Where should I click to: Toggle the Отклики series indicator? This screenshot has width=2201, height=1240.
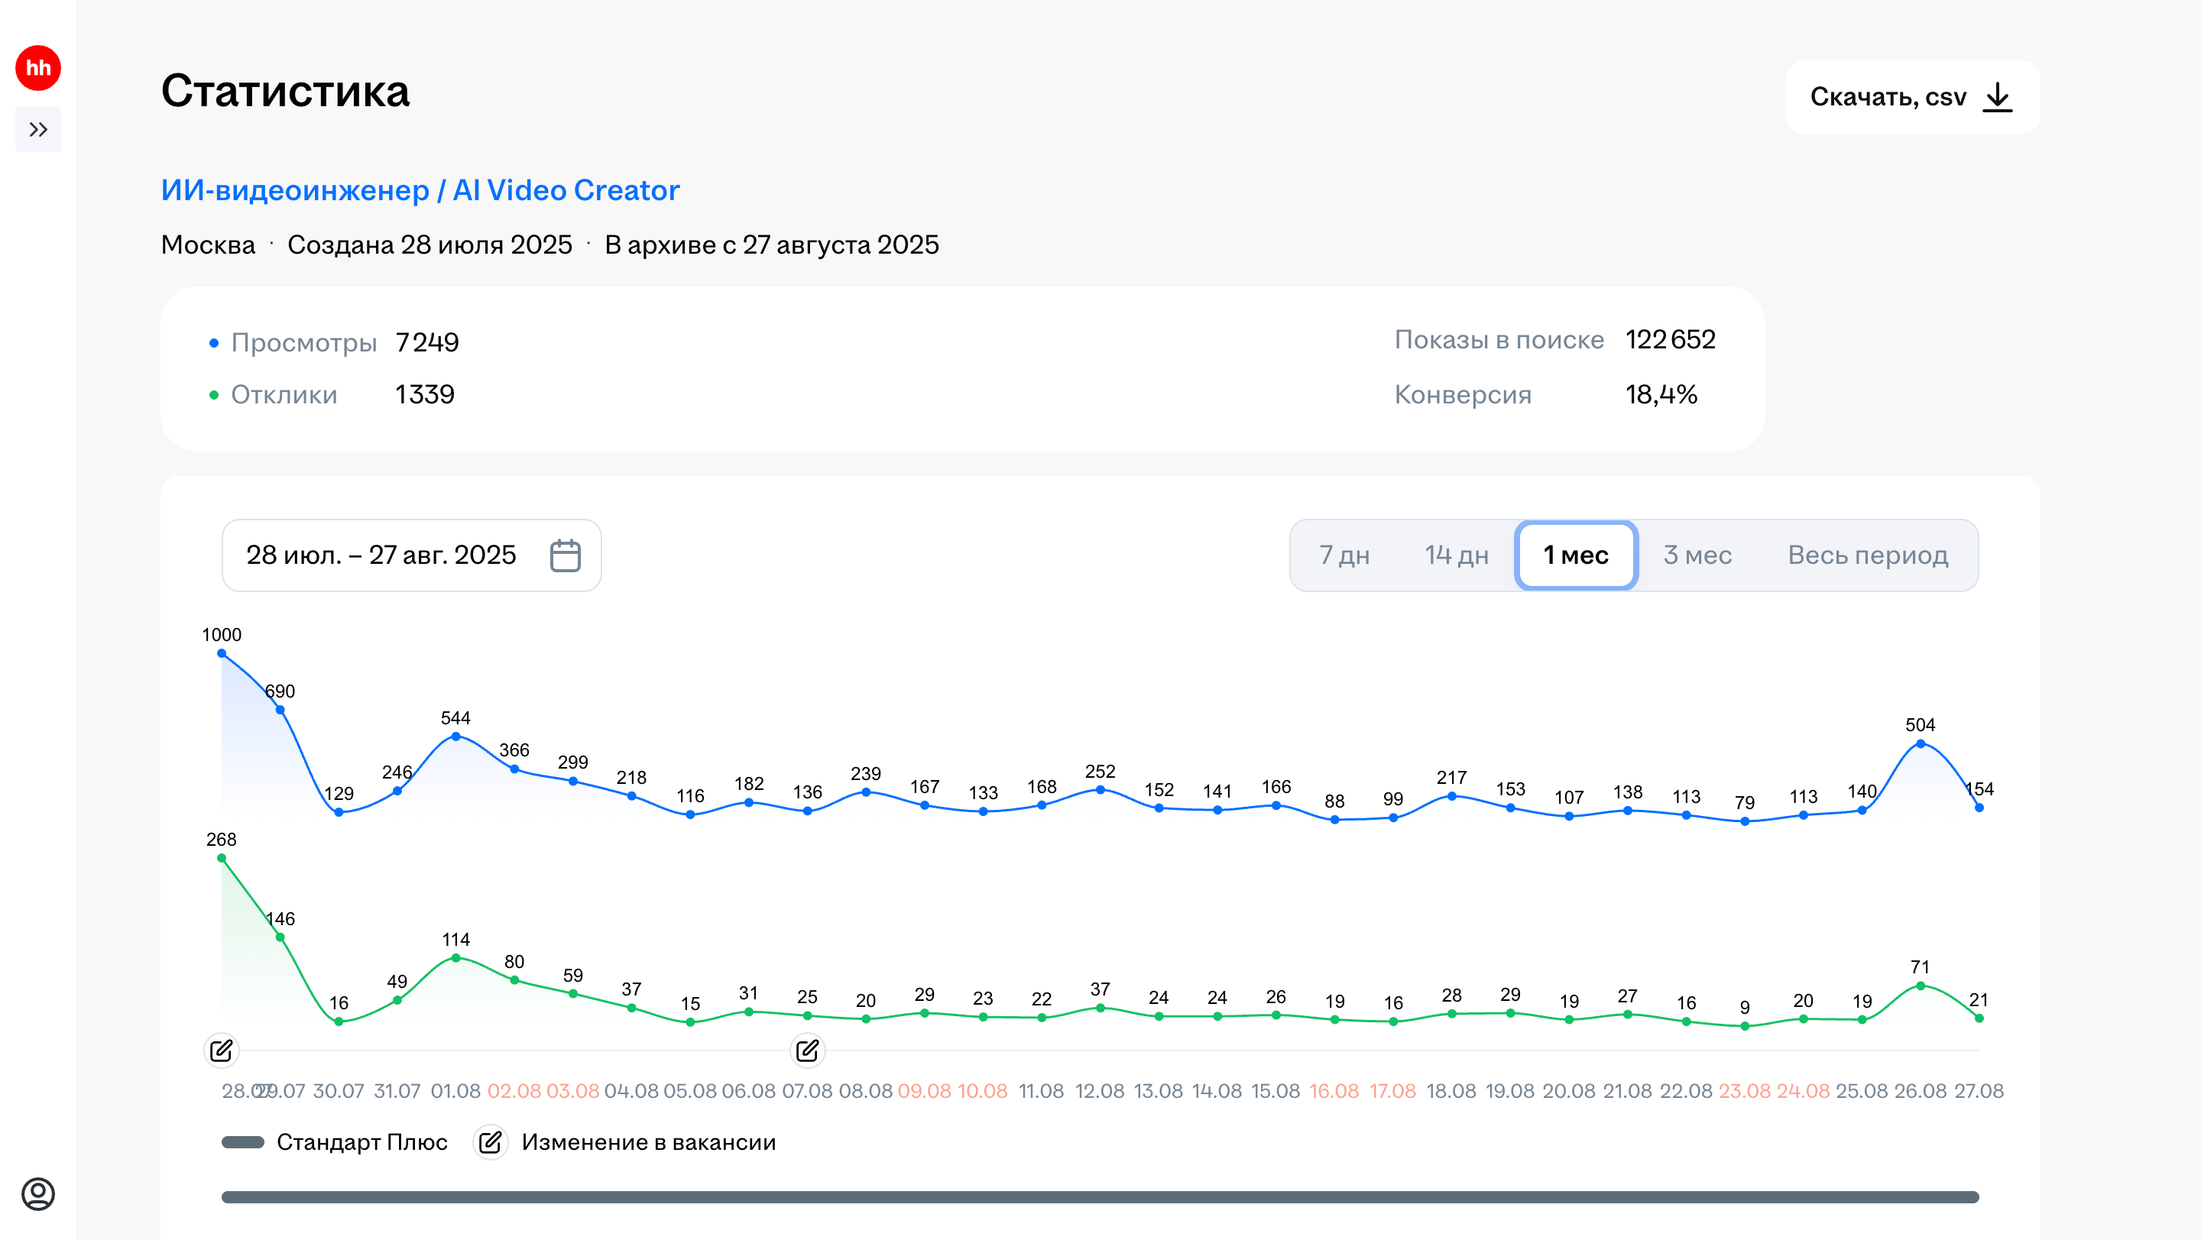[x=214, y=394]
